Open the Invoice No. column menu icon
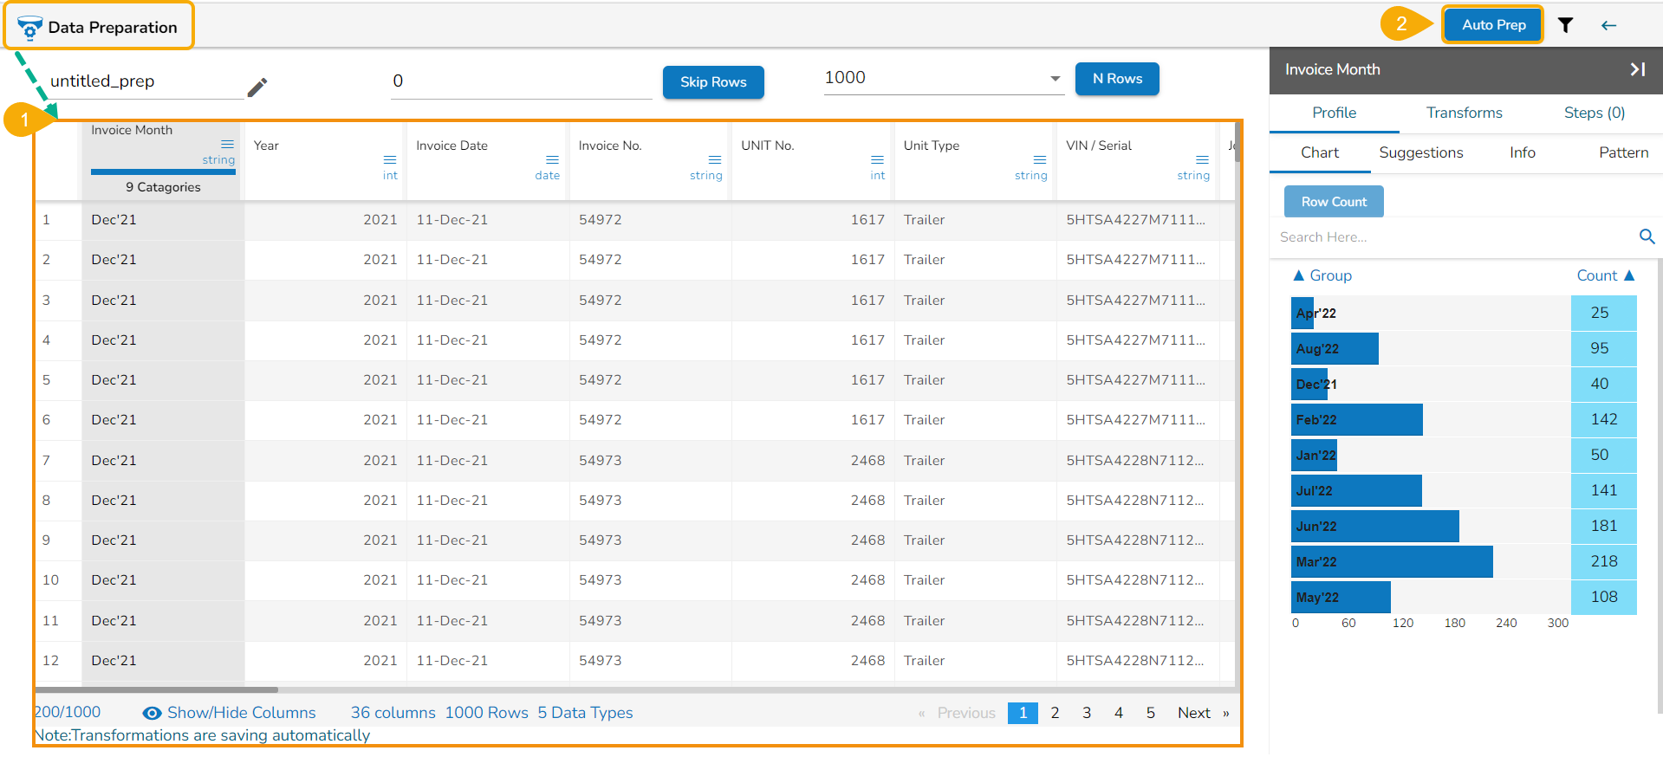The image size is (1663, 757). coord(715,159)
